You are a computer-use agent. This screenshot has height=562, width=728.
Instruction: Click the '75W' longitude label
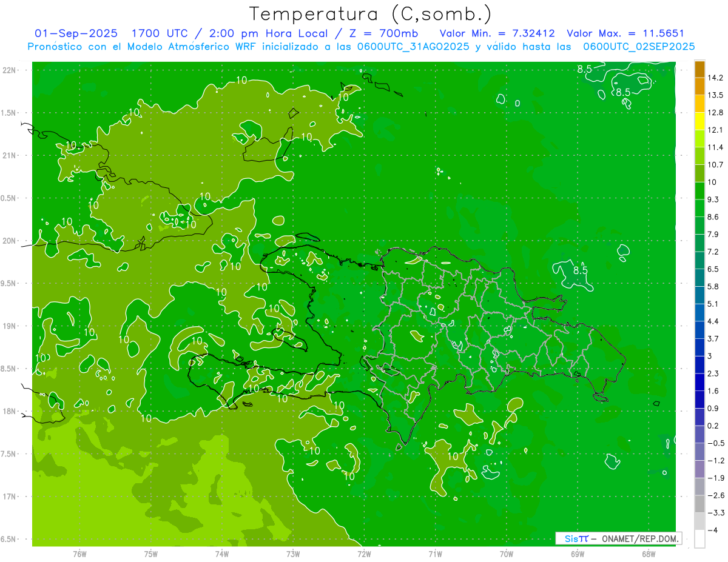coord(151,554)
